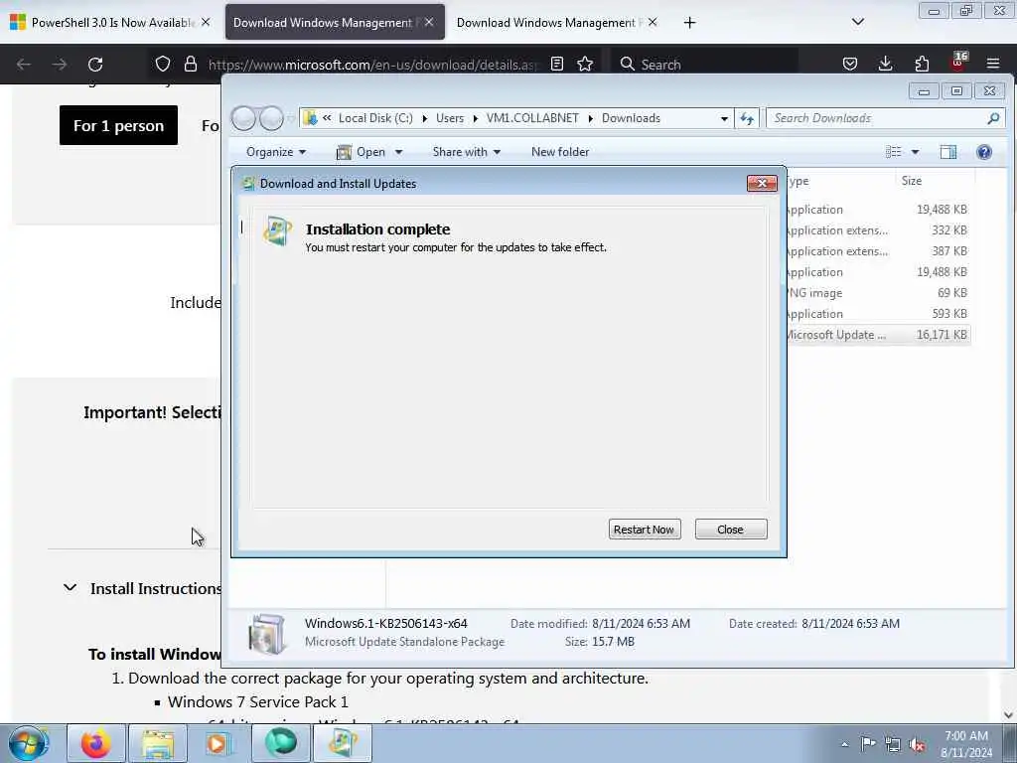
Task: Open the Windows Update installer taskbar item
Action: click(342, 743)
